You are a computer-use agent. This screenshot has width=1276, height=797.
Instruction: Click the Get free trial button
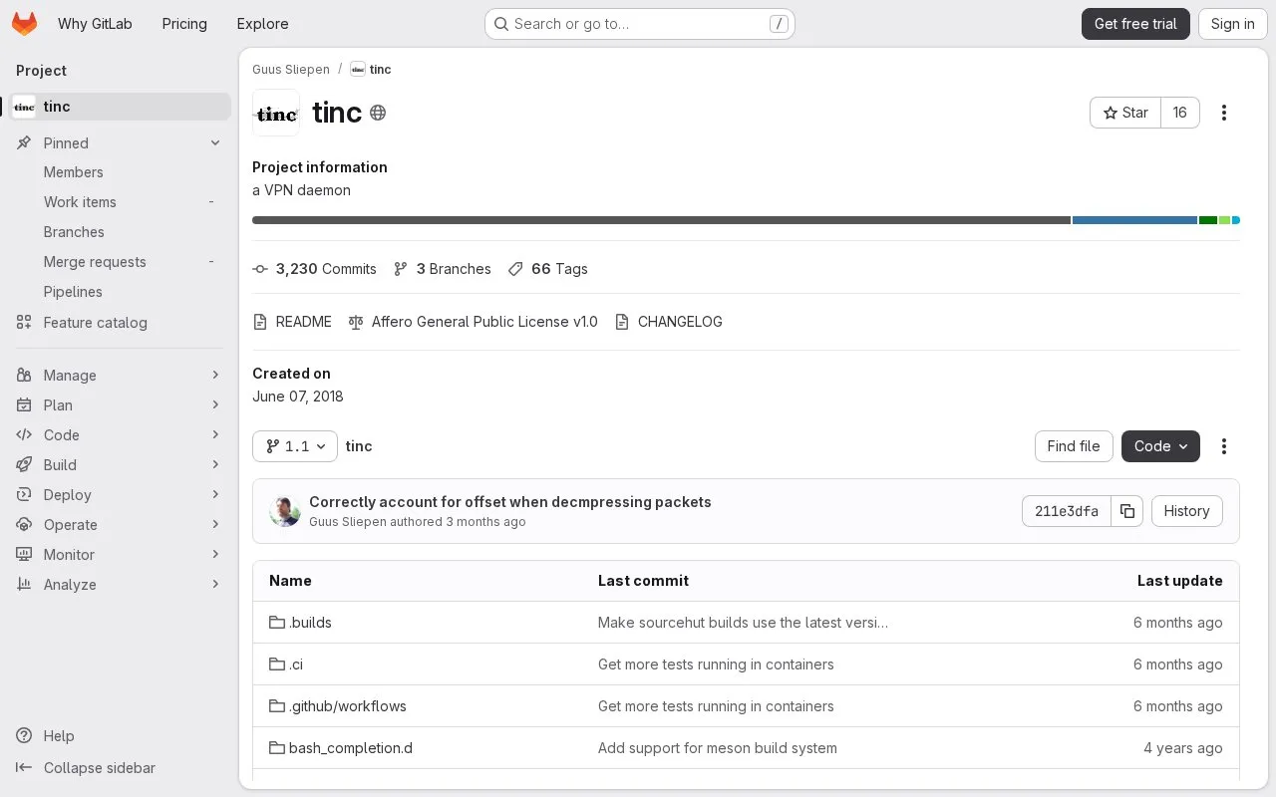coord(1135,24)
